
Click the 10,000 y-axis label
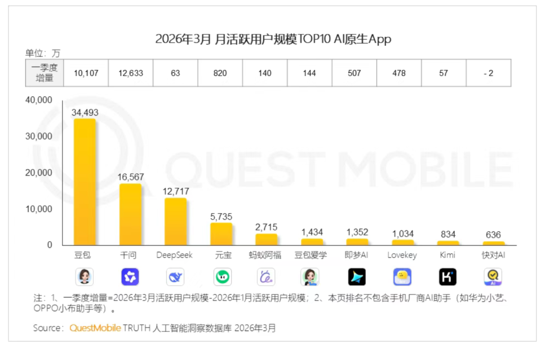(x=39, y=209)
